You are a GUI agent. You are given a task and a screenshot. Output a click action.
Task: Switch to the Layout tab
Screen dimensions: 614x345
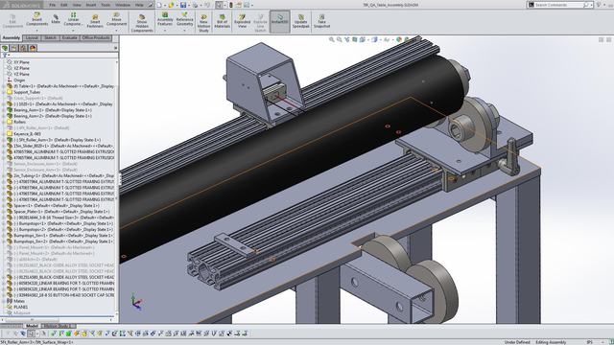click(32, 38)
